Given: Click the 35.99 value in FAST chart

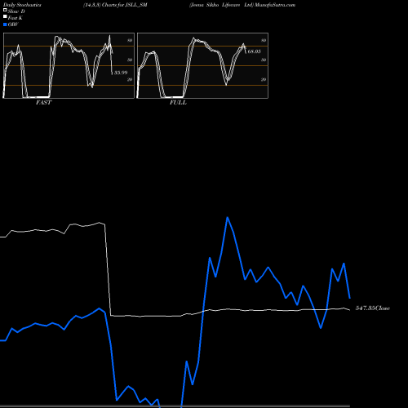Looking at the screenshot, I should tap(121, 73).
